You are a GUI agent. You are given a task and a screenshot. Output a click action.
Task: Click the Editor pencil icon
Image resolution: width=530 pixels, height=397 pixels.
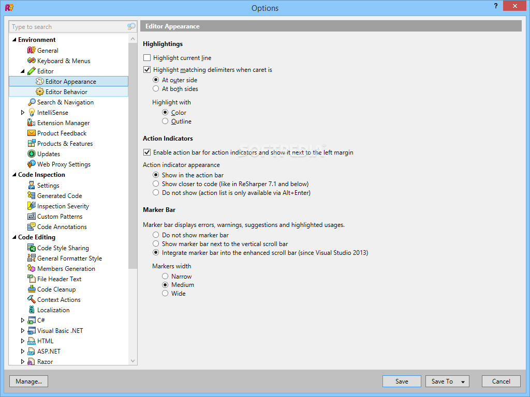click(32, 71)
